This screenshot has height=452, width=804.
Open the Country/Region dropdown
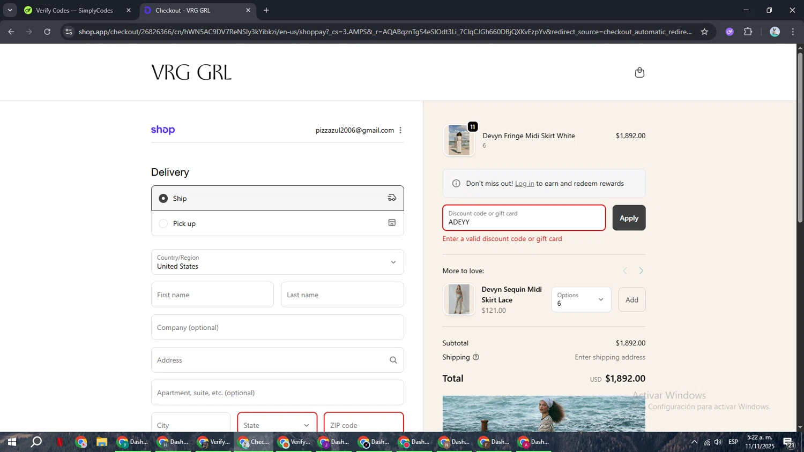click(277, 262)
